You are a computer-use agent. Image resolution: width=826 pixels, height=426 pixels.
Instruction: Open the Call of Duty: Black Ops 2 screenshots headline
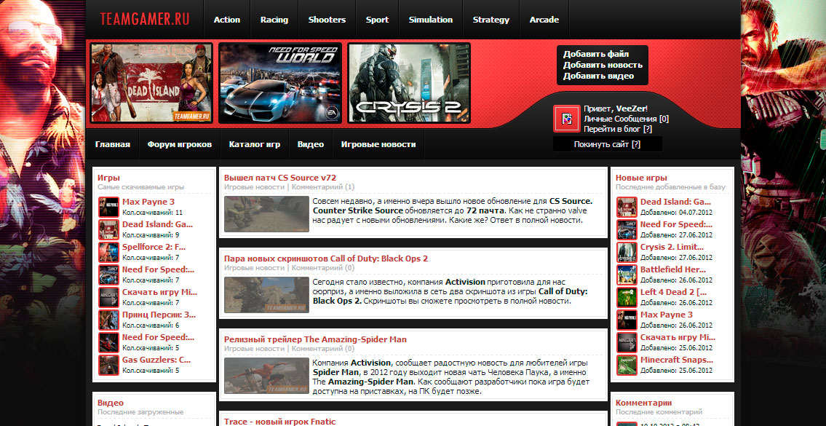[326, 259]
